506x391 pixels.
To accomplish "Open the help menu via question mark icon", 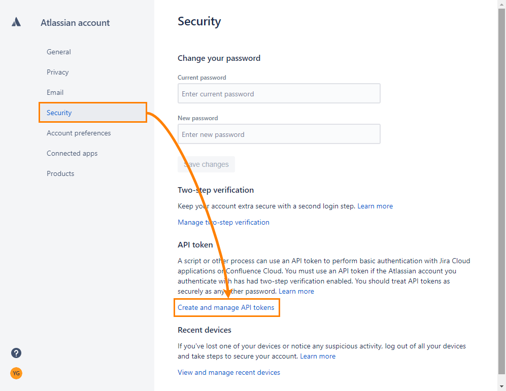I will click(x=16, y=353).
